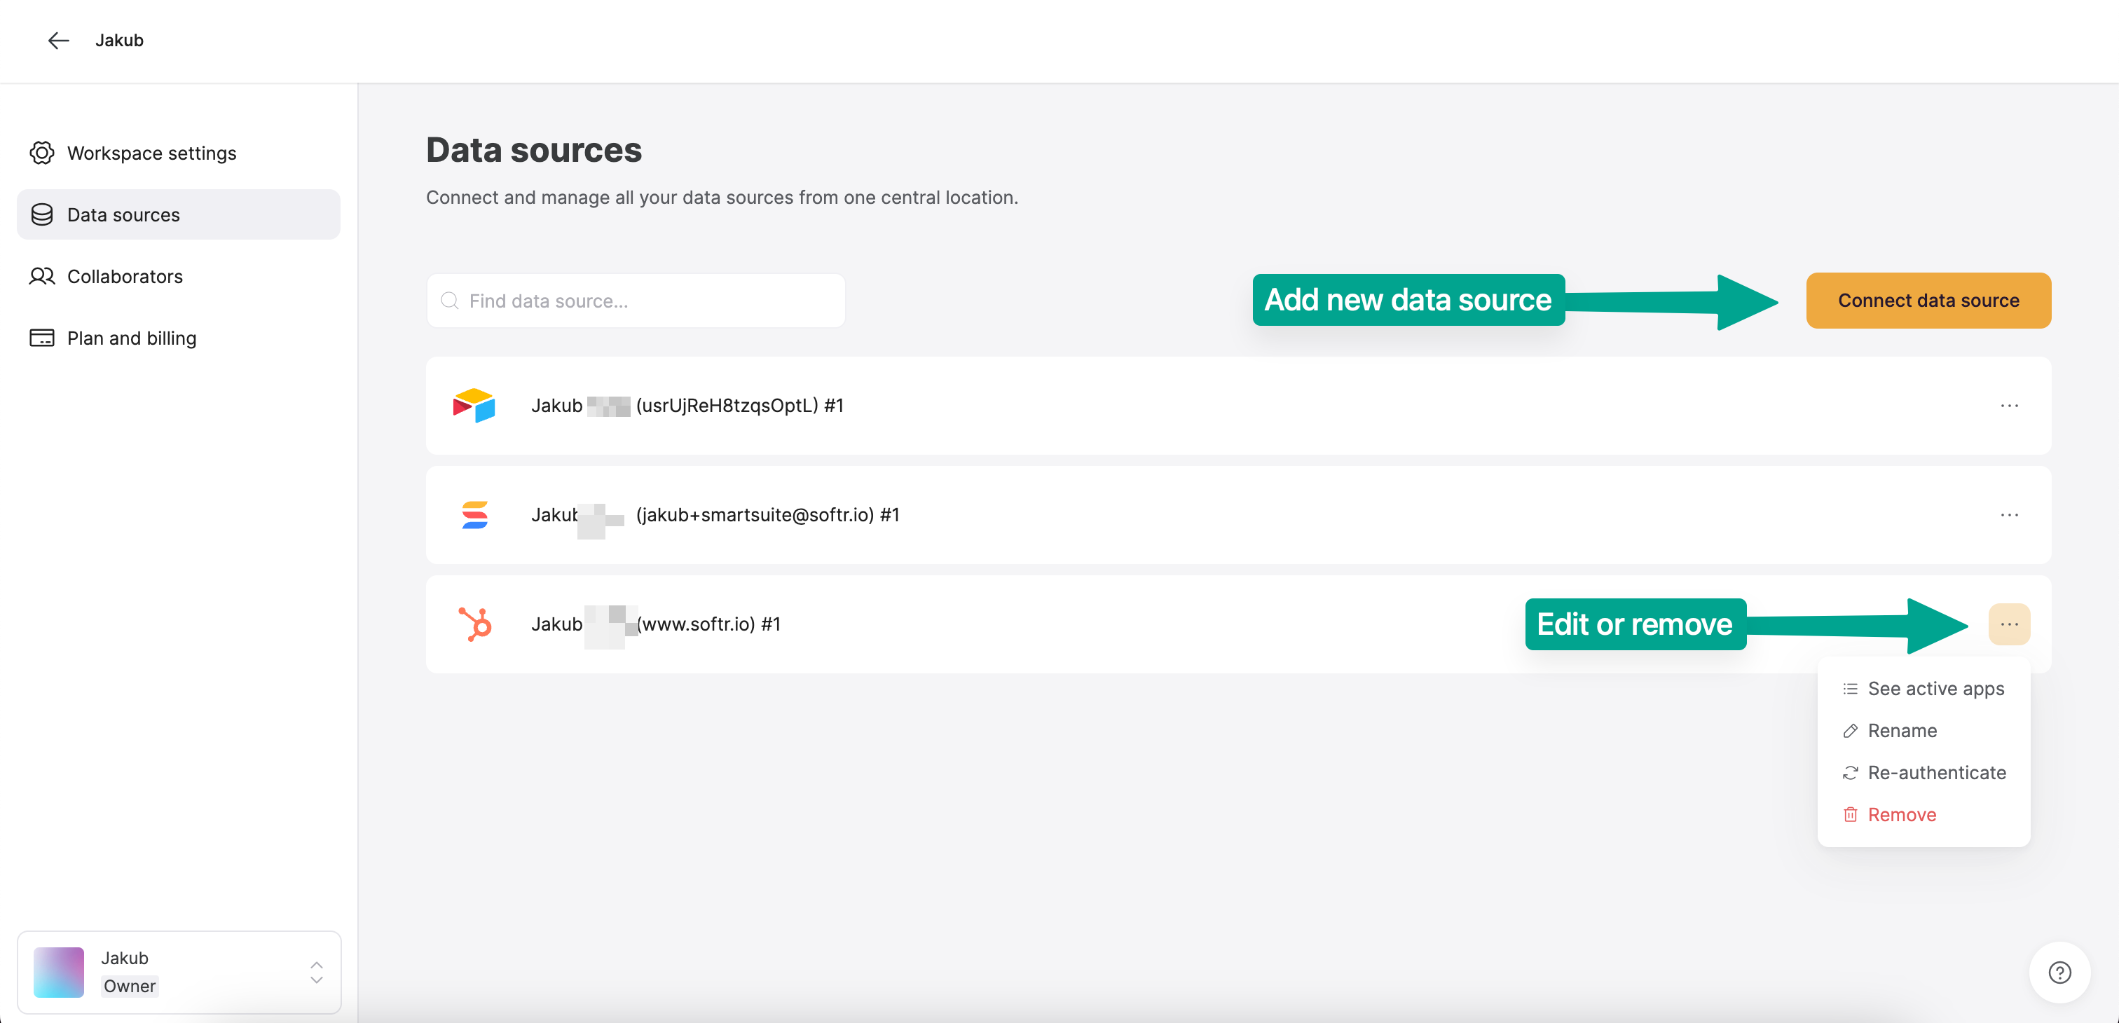Click the Airtable logo icon
2119x1023 pixels.
(x=474, y=404)
